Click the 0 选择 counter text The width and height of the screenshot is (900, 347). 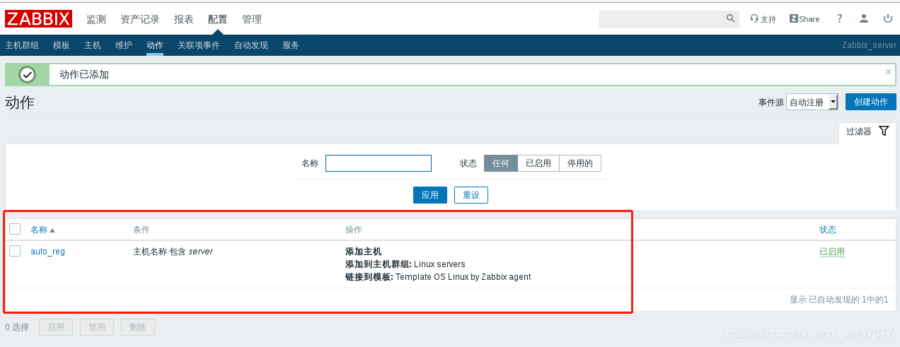pos(17,327)
